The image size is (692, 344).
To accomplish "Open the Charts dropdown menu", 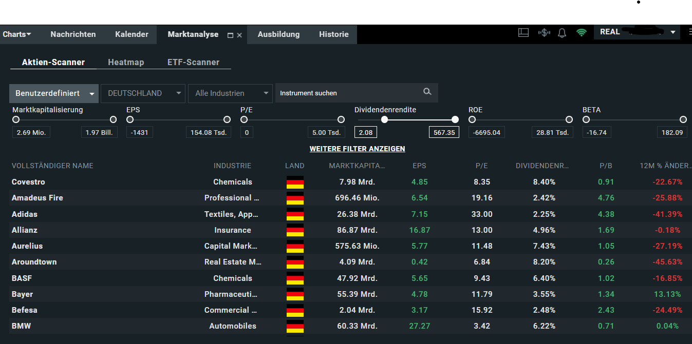I will 17,34.
